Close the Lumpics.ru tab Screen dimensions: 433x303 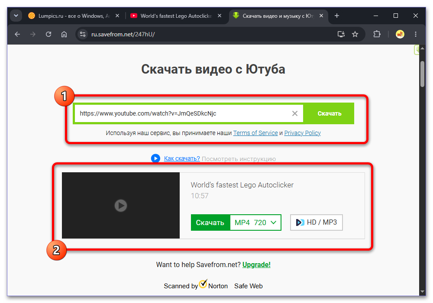[x=117, y=16]
